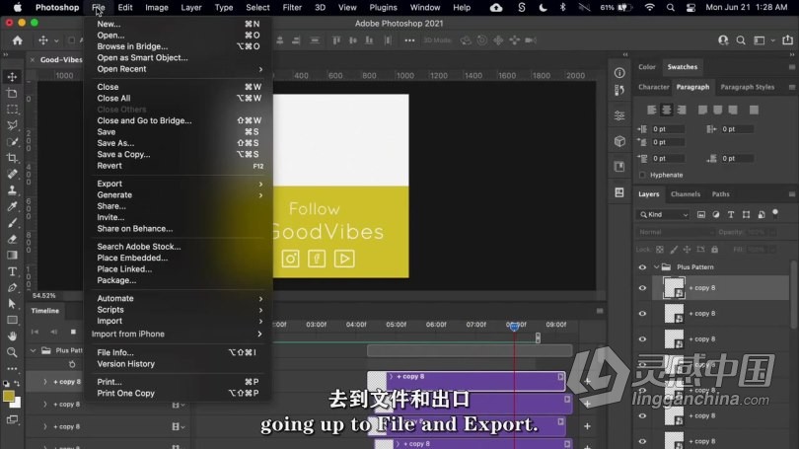799x449 pixels.
Task: Select the Rectangular Marquee tool
Action: [x=12, y=110]
